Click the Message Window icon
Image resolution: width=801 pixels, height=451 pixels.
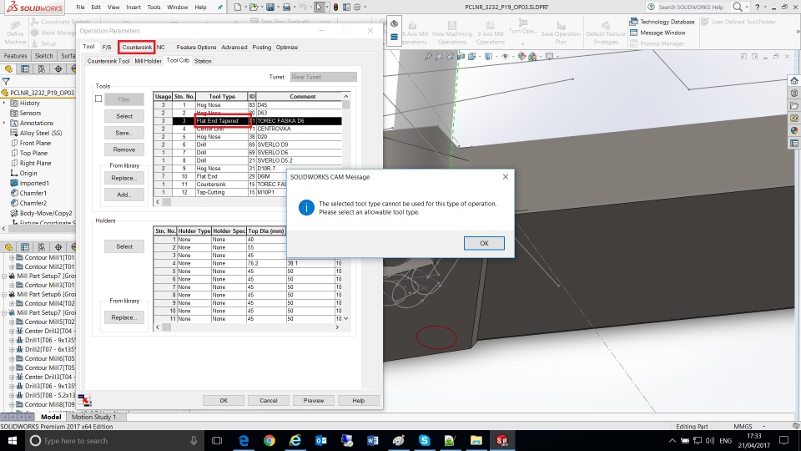coord(633,33)
